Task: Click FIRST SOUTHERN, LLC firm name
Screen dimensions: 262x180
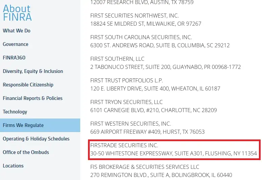Action: click(x=117, y=59)
